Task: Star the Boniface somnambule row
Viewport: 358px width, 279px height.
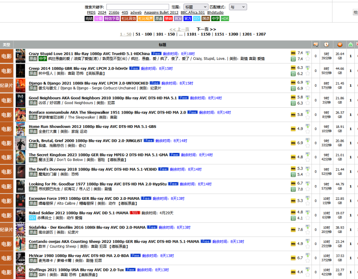Action: coord(308,118)
